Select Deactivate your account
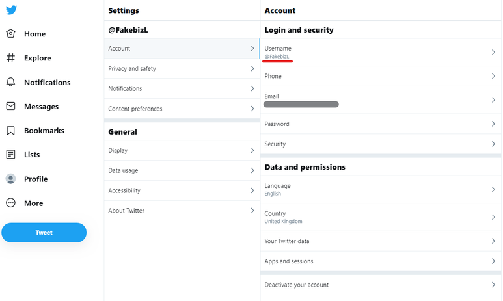The height and width of the screenshot is (301, 503). tap(381, 285)
